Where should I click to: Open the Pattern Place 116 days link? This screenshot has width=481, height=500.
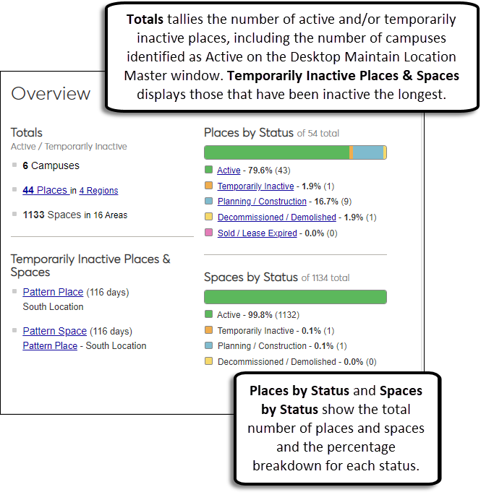click(53, 292)
